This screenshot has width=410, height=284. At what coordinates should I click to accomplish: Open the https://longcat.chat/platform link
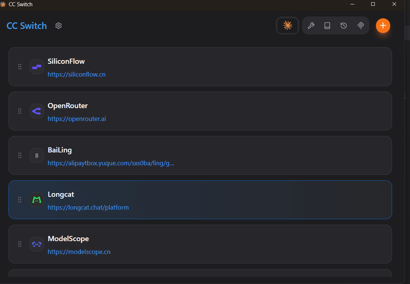tap(88, 207)
